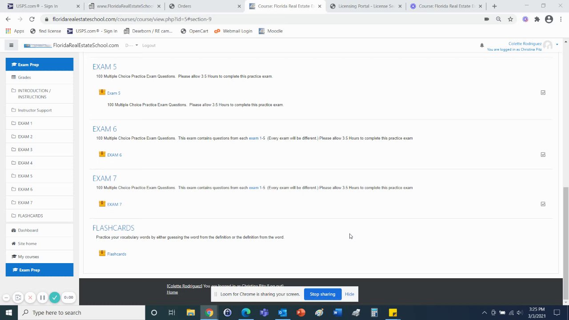Open Dashboard from the sidebar
Screen dimensions: 569x320
coord(40,230)
